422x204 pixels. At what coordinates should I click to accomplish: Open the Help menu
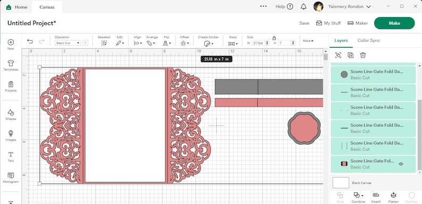point(284,7)
